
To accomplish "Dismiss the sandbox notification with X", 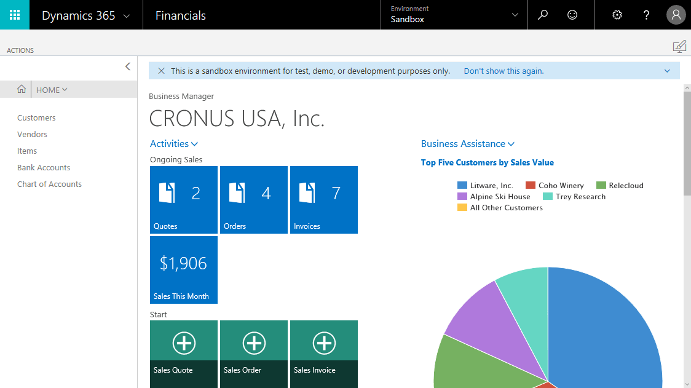I will point(161,71).
